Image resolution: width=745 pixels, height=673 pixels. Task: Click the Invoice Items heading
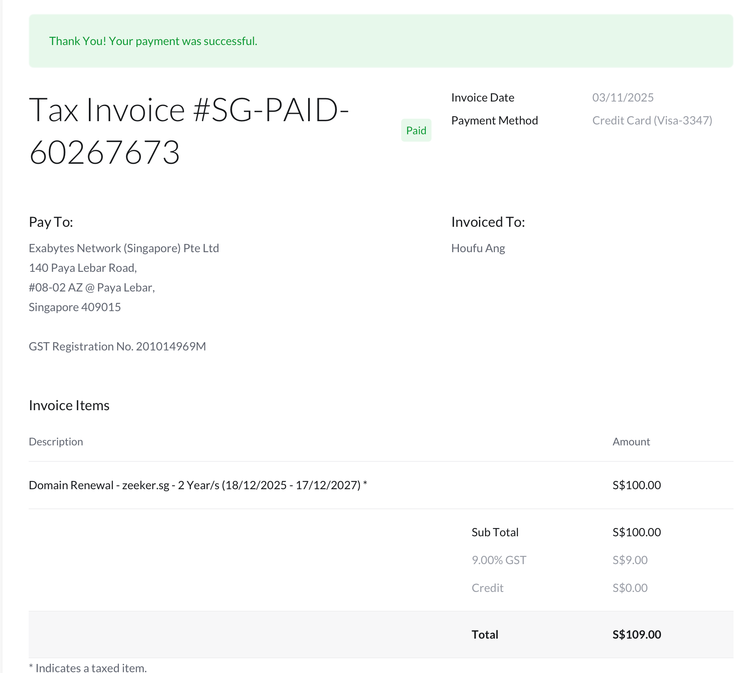[69, 405]
